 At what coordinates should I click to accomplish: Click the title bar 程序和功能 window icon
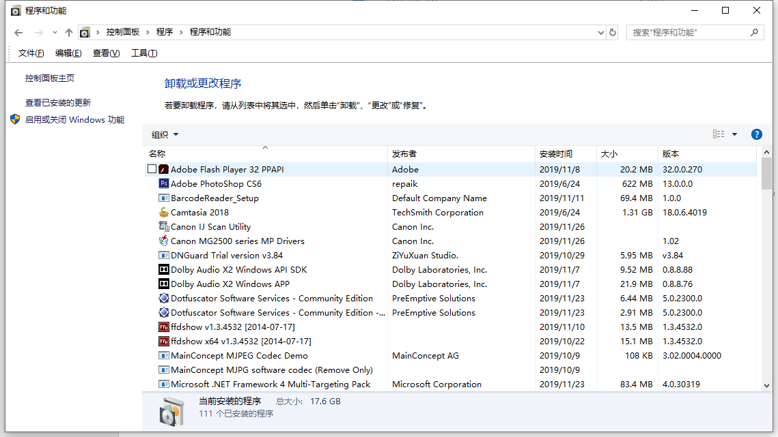[x=16, y=10]
